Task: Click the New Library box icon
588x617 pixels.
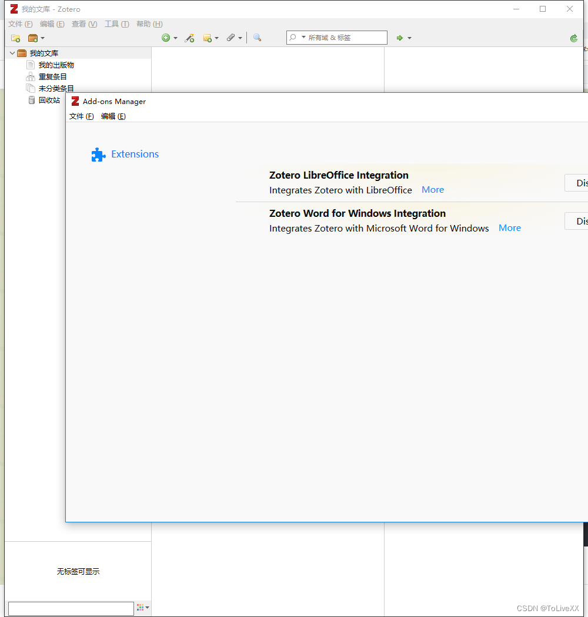Action: (x=33, y=38)
